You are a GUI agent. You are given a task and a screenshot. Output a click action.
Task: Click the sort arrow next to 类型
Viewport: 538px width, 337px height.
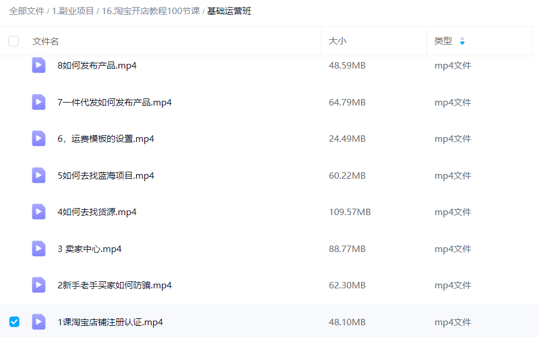click(462, 41)
